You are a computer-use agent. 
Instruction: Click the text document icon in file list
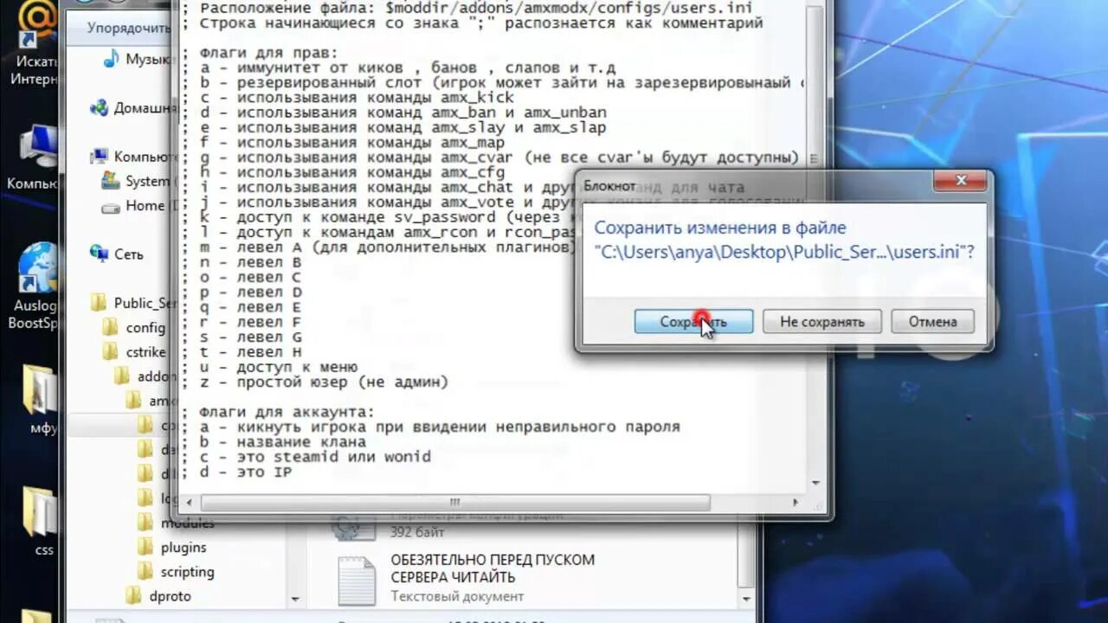[x=357, y=579]
